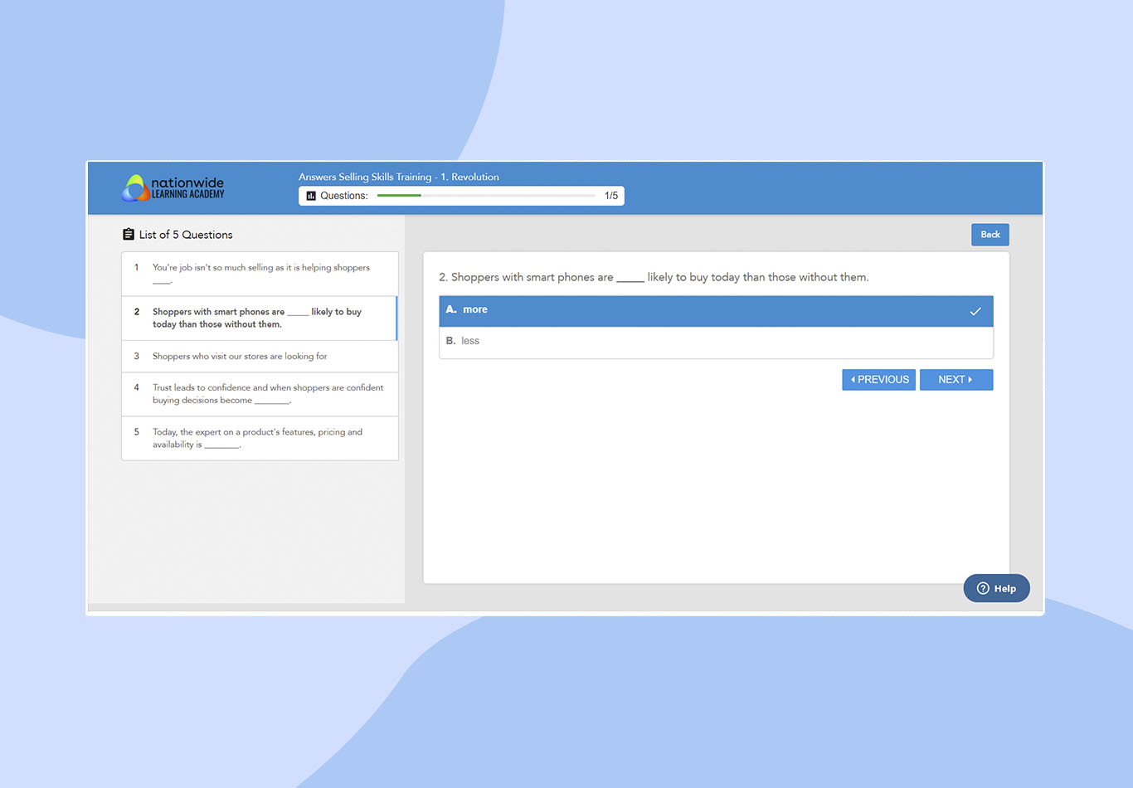Click the List of 5 Questions heading
Screen dimensions: 1133x788
click(x=186, y=235)
